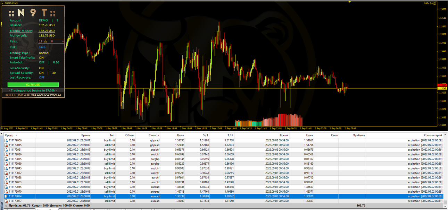Toggle Spread-Security ON setting

(x=41, y=73)
